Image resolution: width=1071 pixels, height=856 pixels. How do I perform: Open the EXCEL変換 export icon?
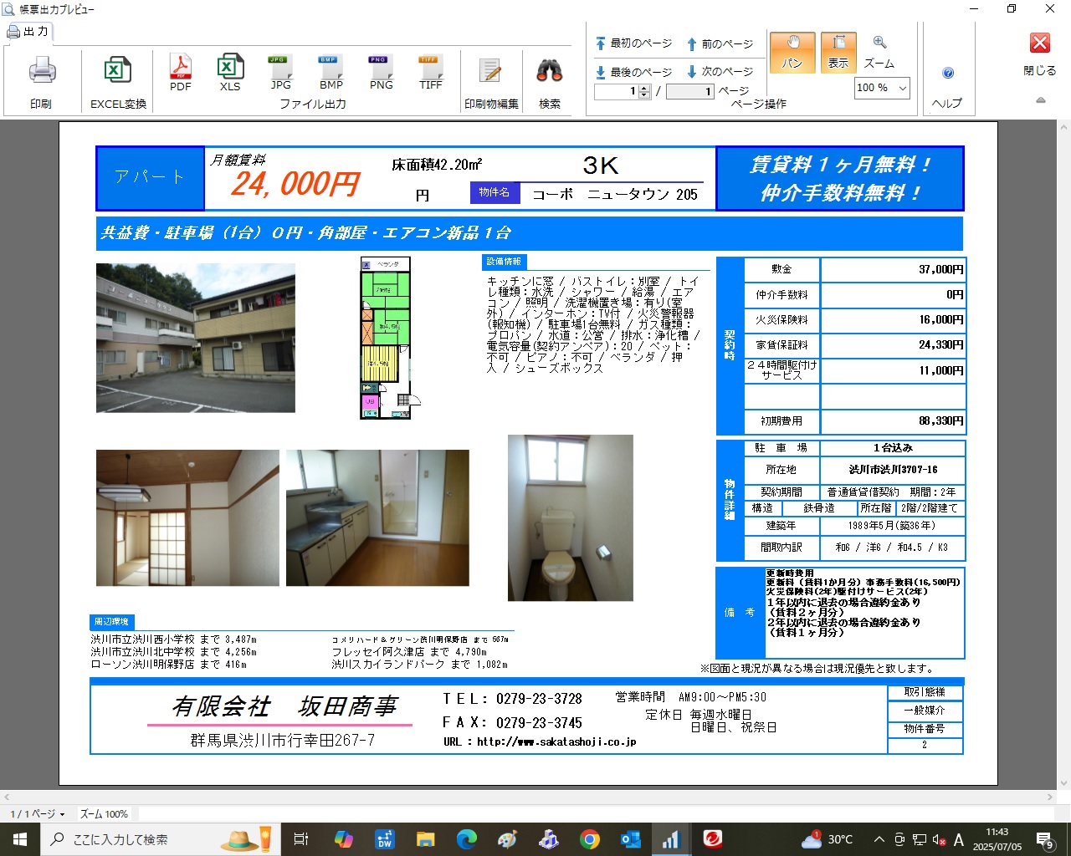118,72
